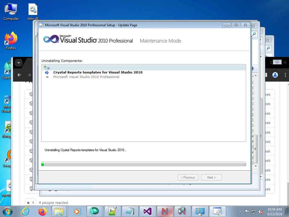Click the uninstall progress bar
The height and width of the screenshot is (217, 289).
(144, 164)
